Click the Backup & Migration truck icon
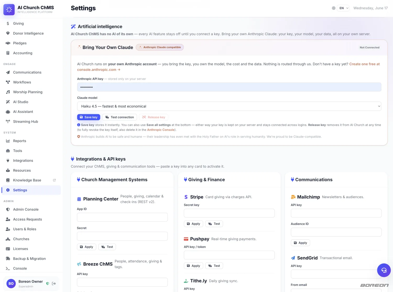 8,259
